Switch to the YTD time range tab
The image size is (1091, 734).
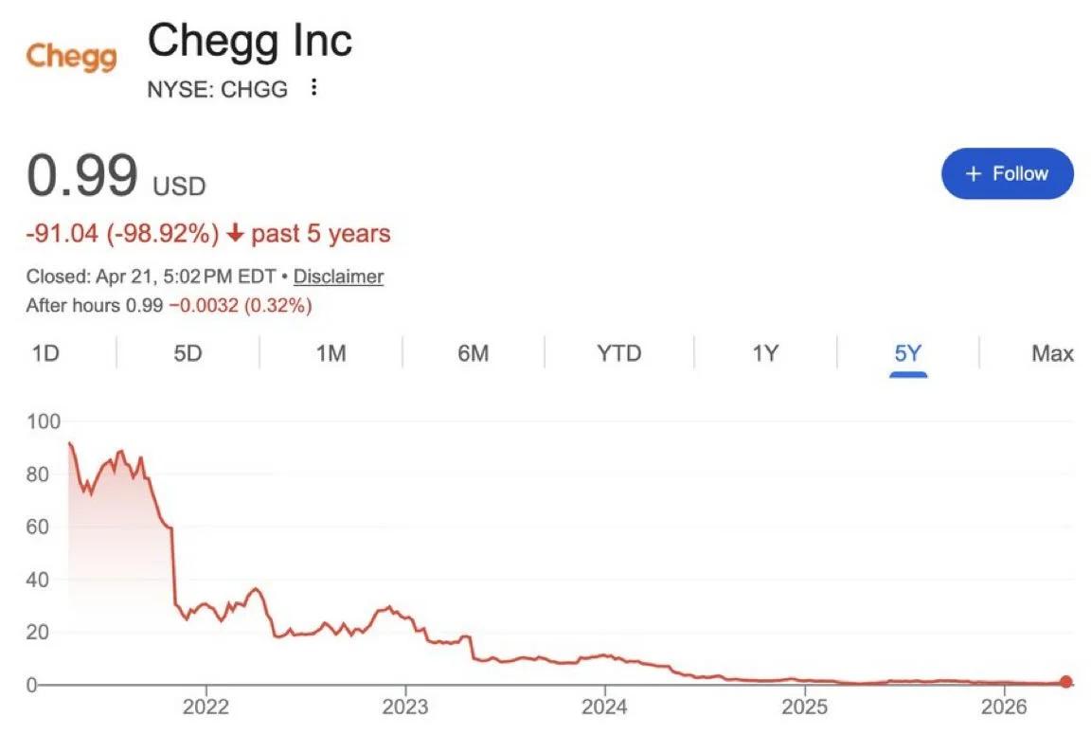pyautogui.click(x=618, y=352)
